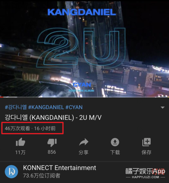169x183 pixels.
Task: Open the #CYAN hashtag link
Action: point(74,107)
